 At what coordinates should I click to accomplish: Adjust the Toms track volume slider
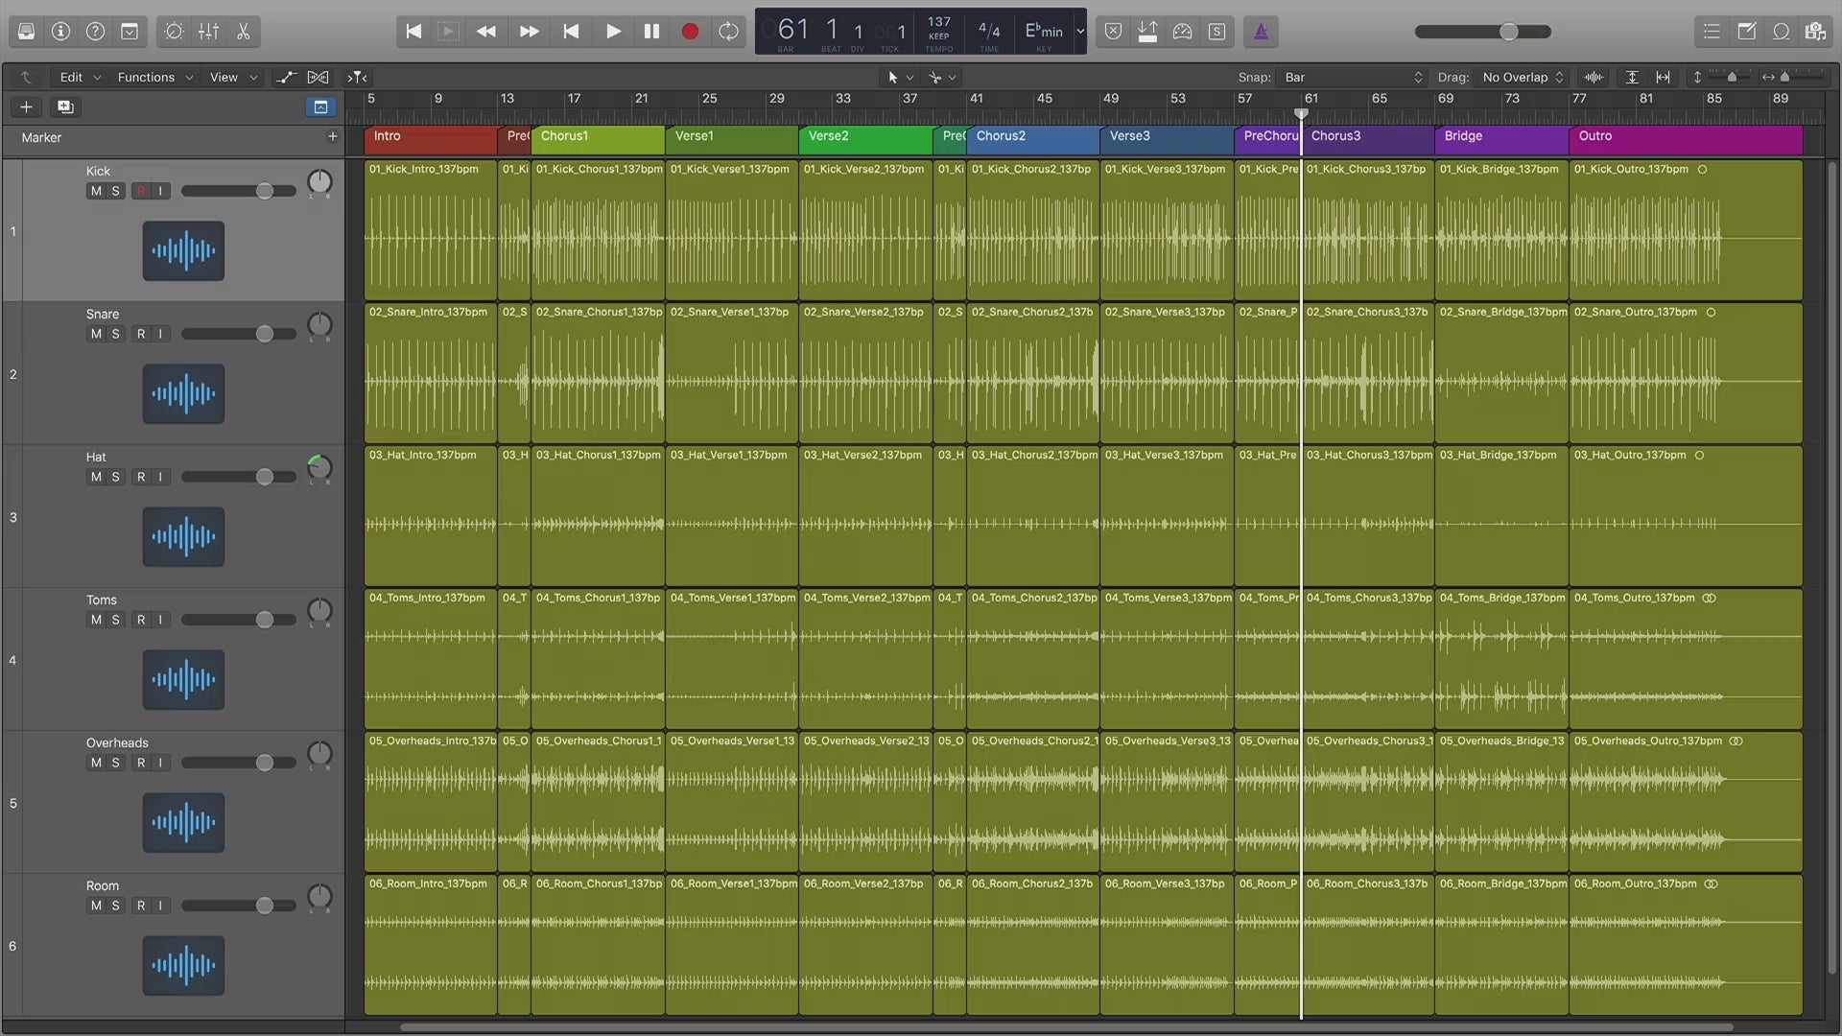point(264,620)
